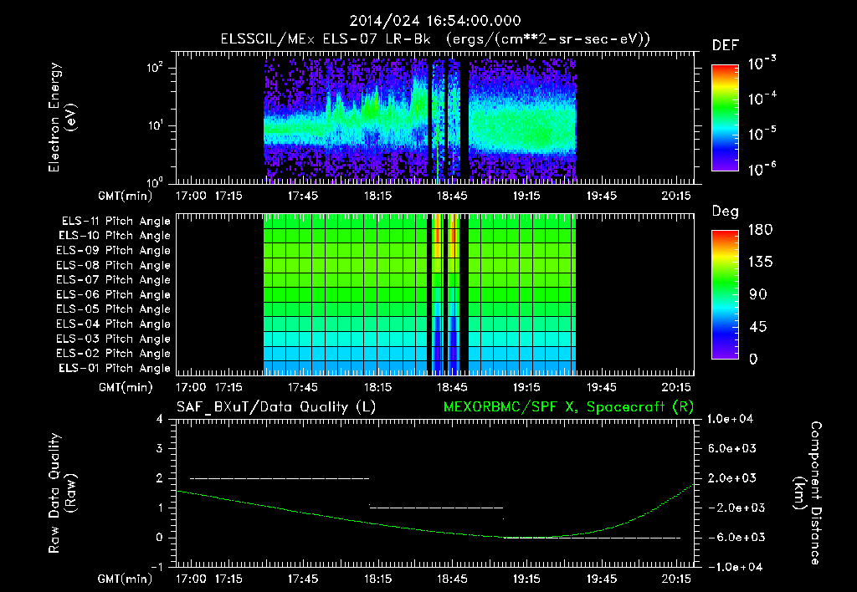Click the 10^0 electron energy tick label
Screen dimensions: 857x592
pos(155,181)
